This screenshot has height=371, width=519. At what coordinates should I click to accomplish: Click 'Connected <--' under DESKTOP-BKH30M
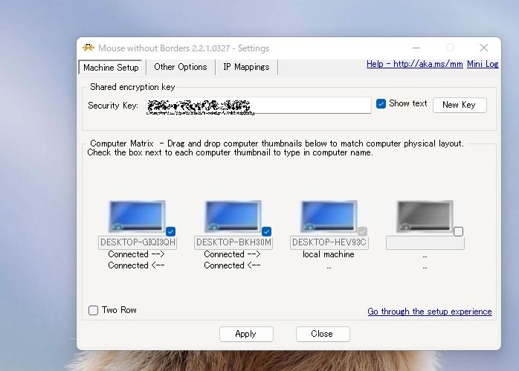coord(232,265)
